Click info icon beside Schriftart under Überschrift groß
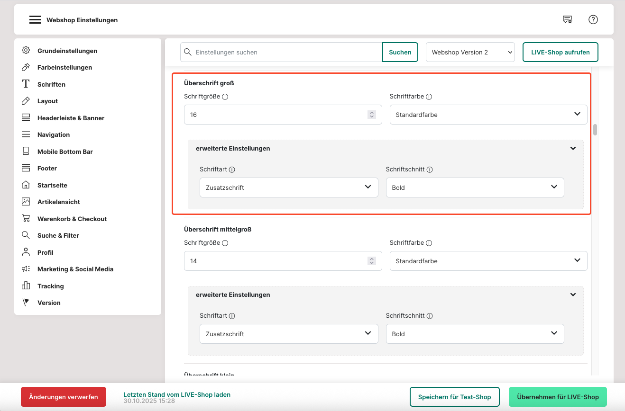This screenshot has height=411, width=625. tap(232, 170)
